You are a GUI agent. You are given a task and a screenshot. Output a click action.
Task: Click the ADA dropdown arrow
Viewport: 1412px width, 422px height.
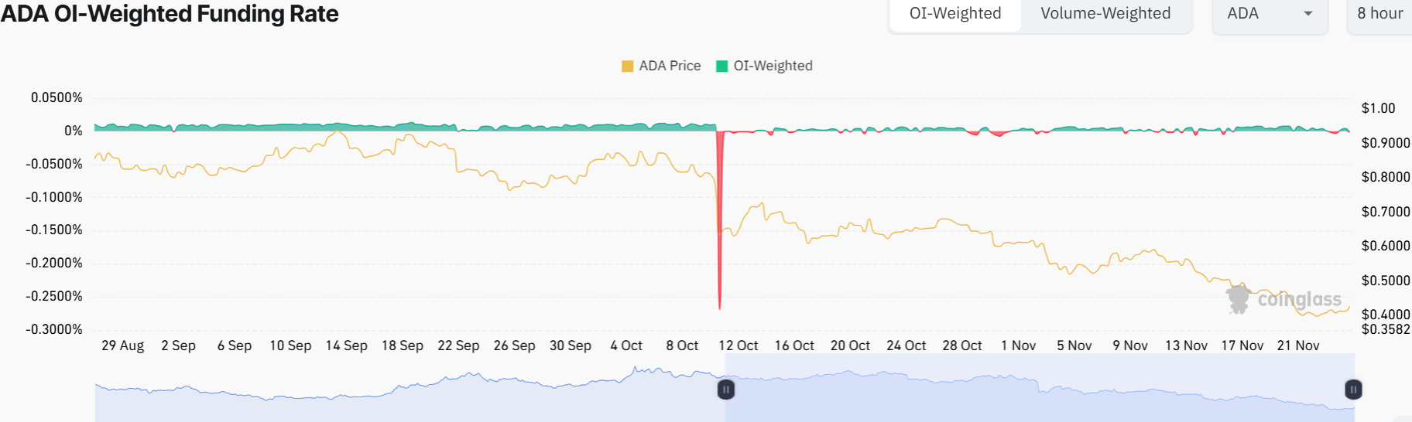(x=1308, y=14)
